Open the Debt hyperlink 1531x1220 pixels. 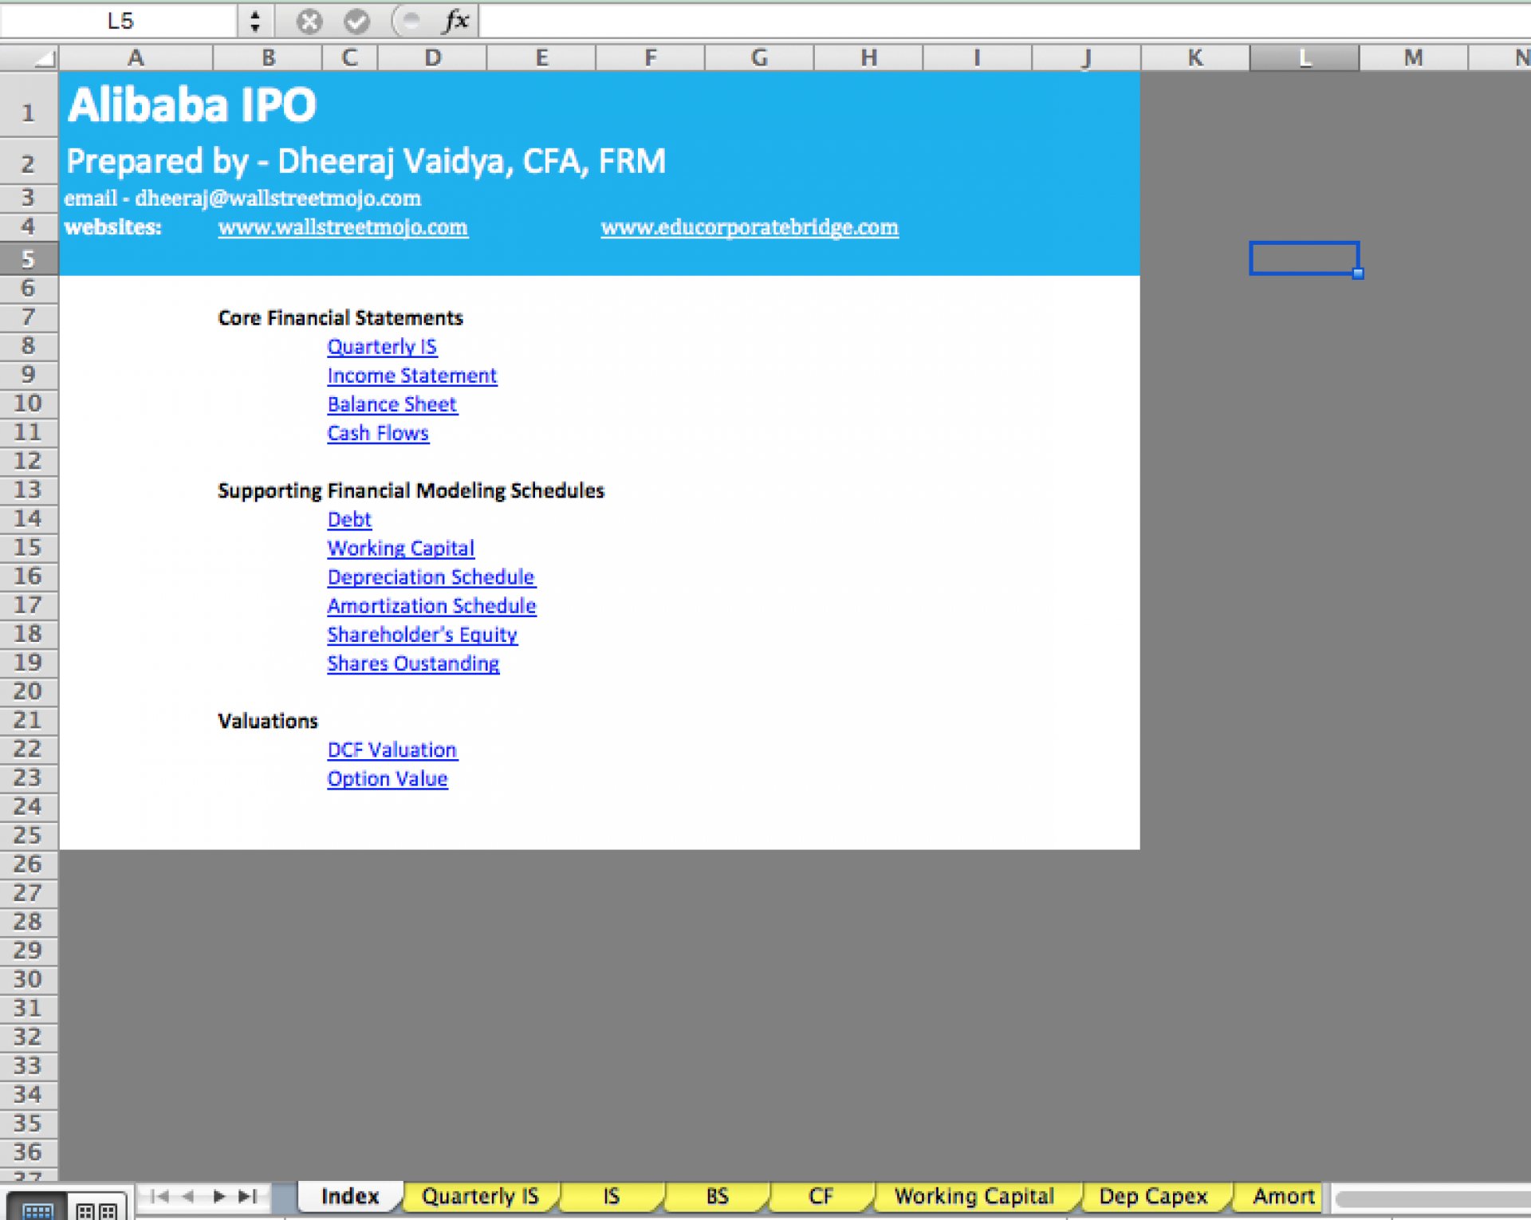point(349,519)
